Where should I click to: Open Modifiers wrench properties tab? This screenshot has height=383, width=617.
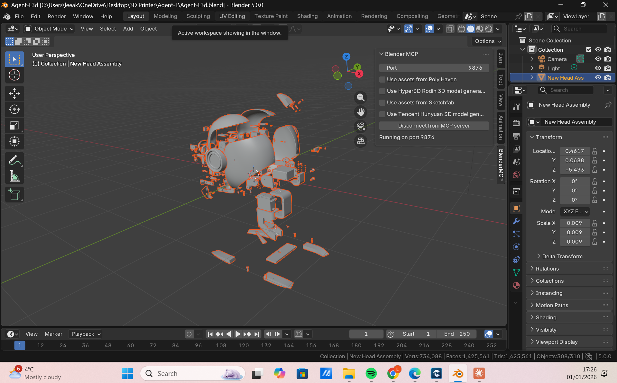click(x=516, y=221)
